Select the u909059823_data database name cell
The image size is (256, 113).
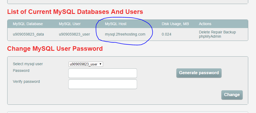coord(28,34)
